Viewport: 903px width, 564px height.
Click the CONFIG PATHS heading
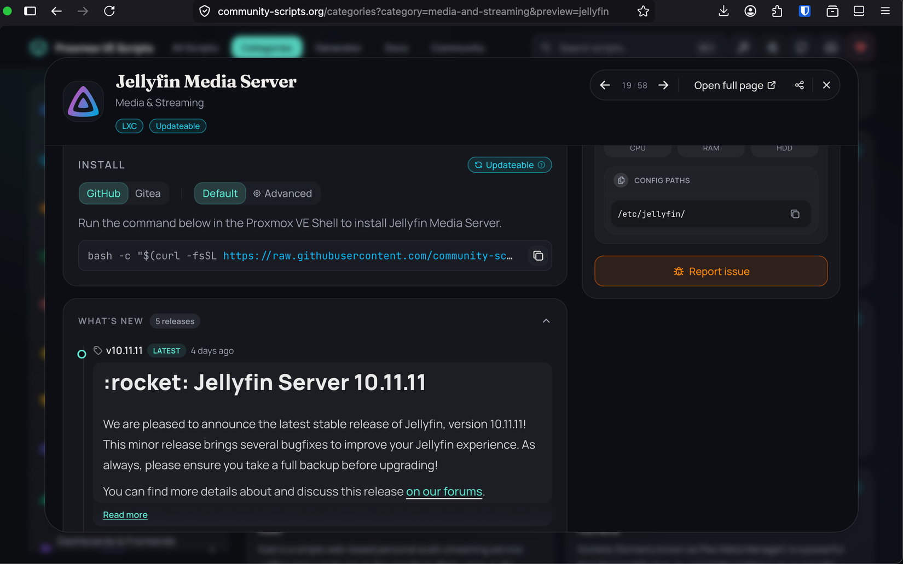click(662, 180)
